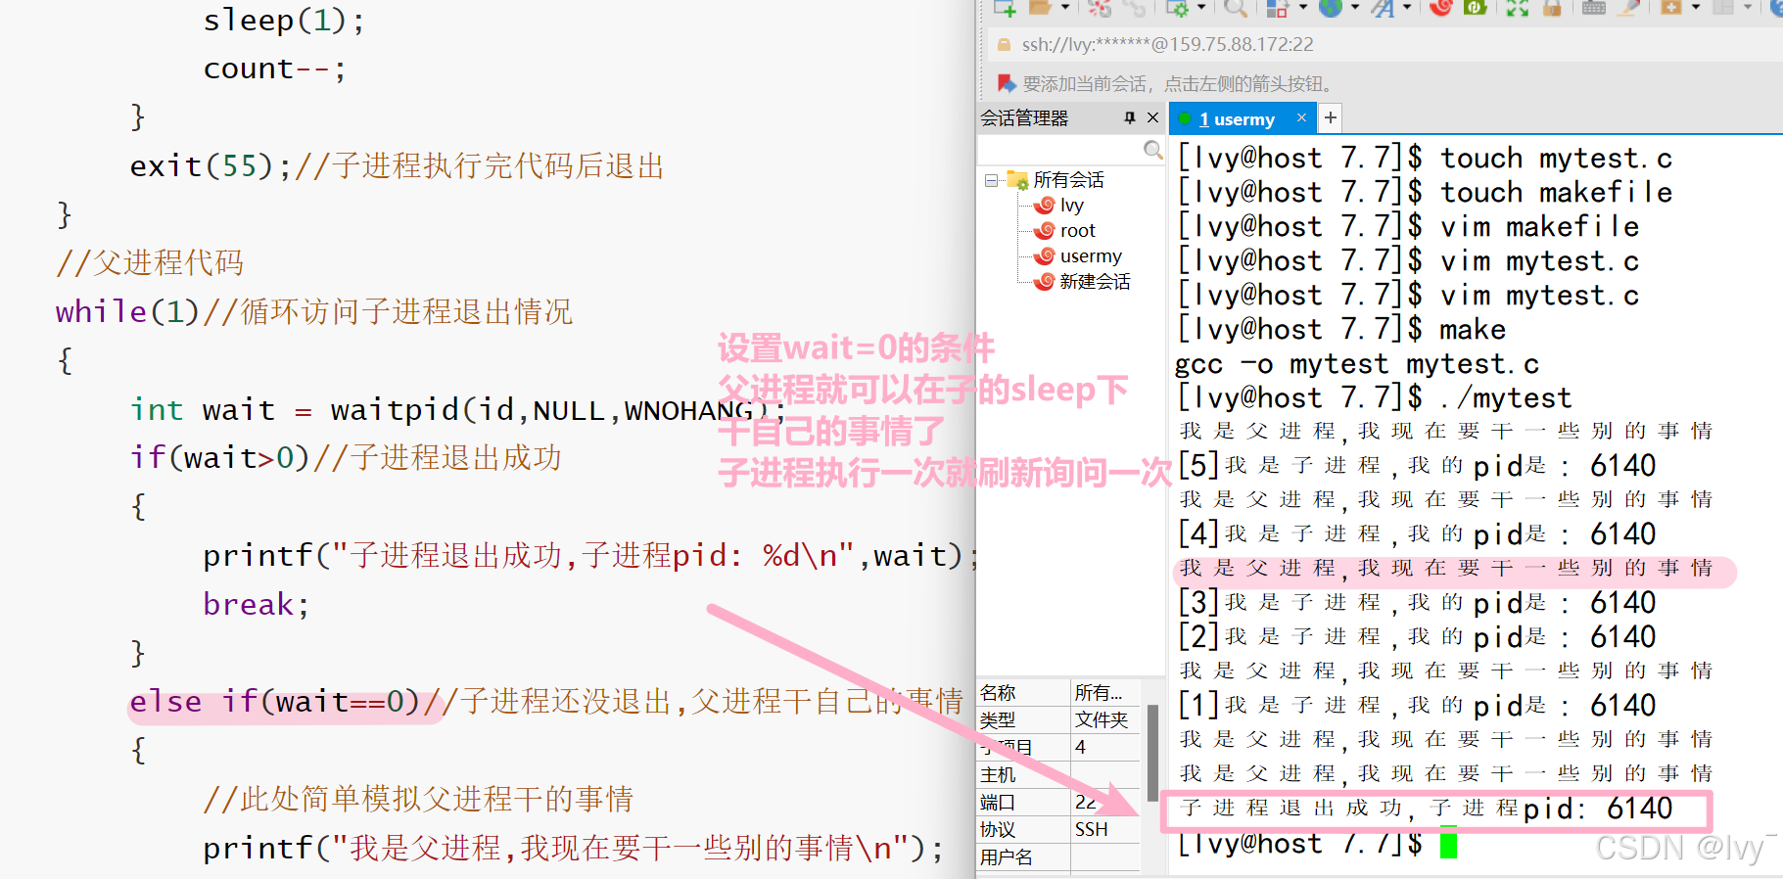Toggle full screen with green arrows icon
Viewport: 1783px width, 879px height.
coord(1517,8)
